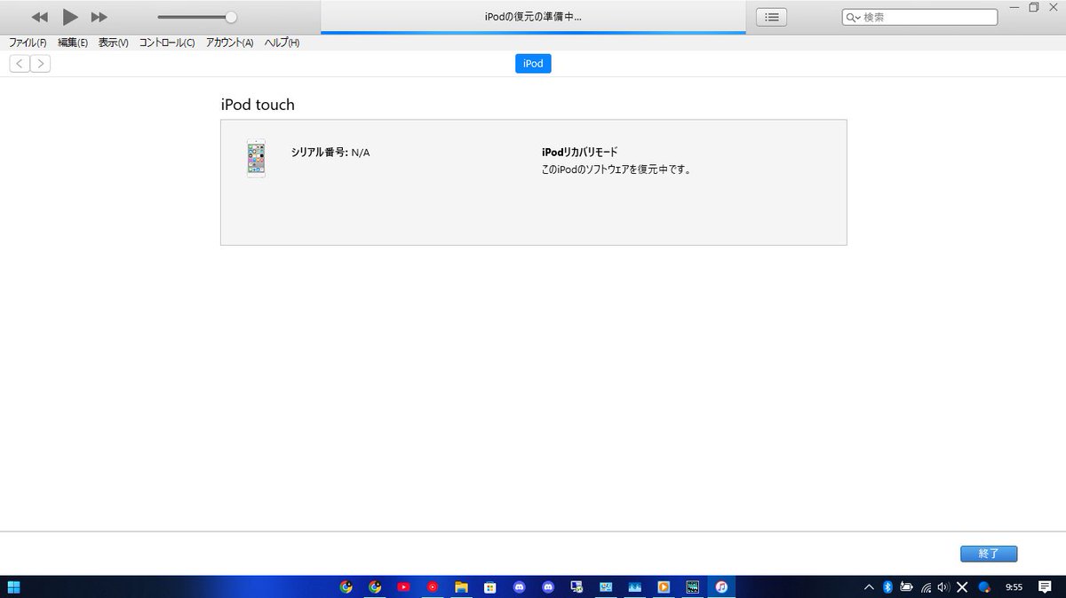Restore down the iTunes window
Viewport: 1066px width, 598px height.
(x=1034, y=6)
